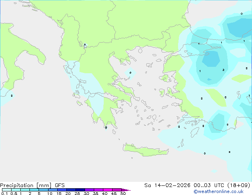Click the '0.1' legend scale label
252x195 pixels.
pyautogui.click(x=4, y=193)
